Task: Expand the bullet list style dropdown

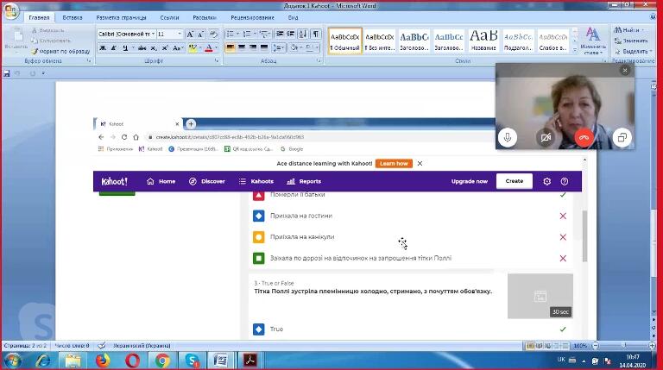Action: [238, 34]
